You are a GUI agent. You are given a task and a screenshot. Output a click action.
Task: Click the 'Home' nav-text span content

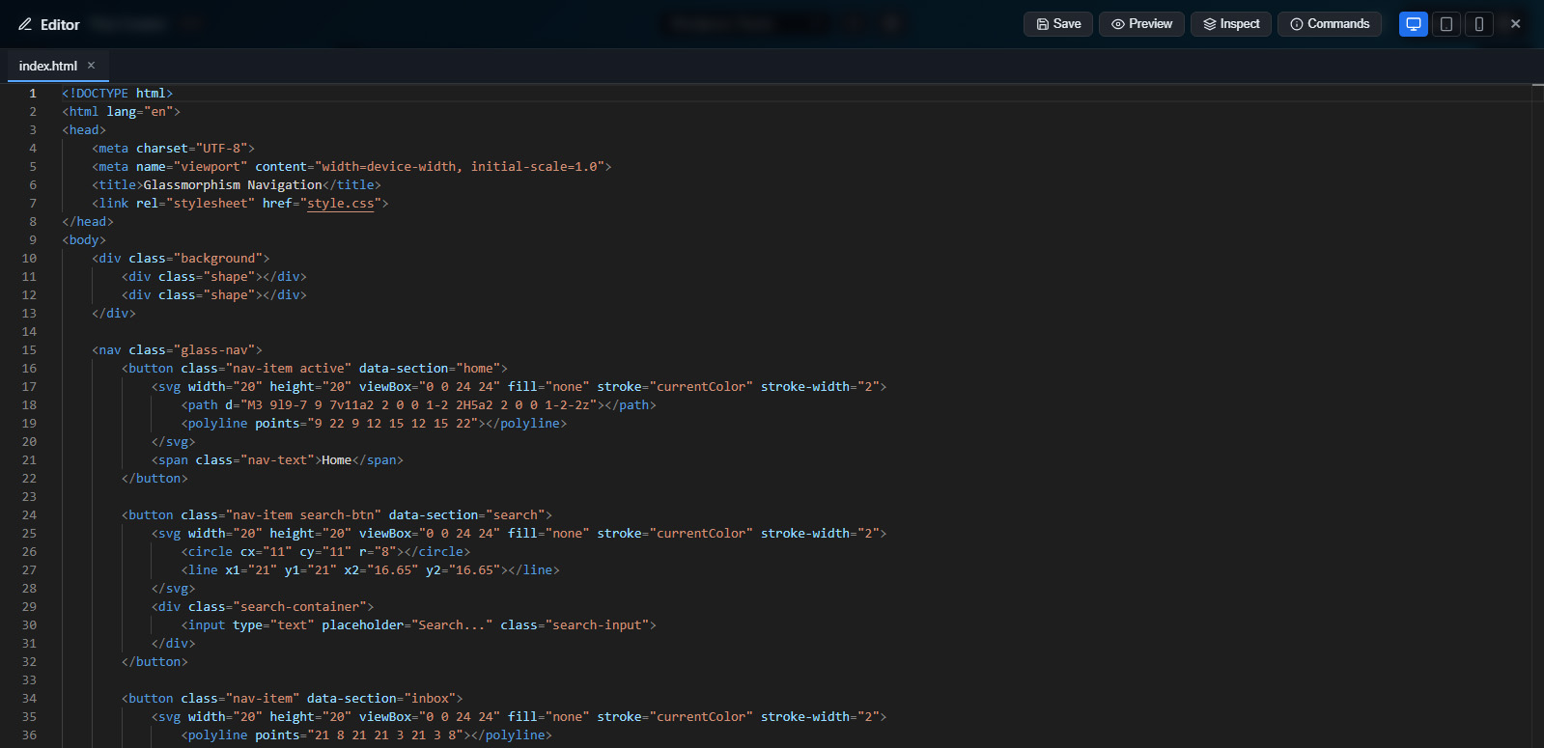point(336,460)
